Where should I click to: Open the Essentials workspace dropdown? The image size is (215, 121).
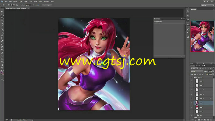coord(207,5)
